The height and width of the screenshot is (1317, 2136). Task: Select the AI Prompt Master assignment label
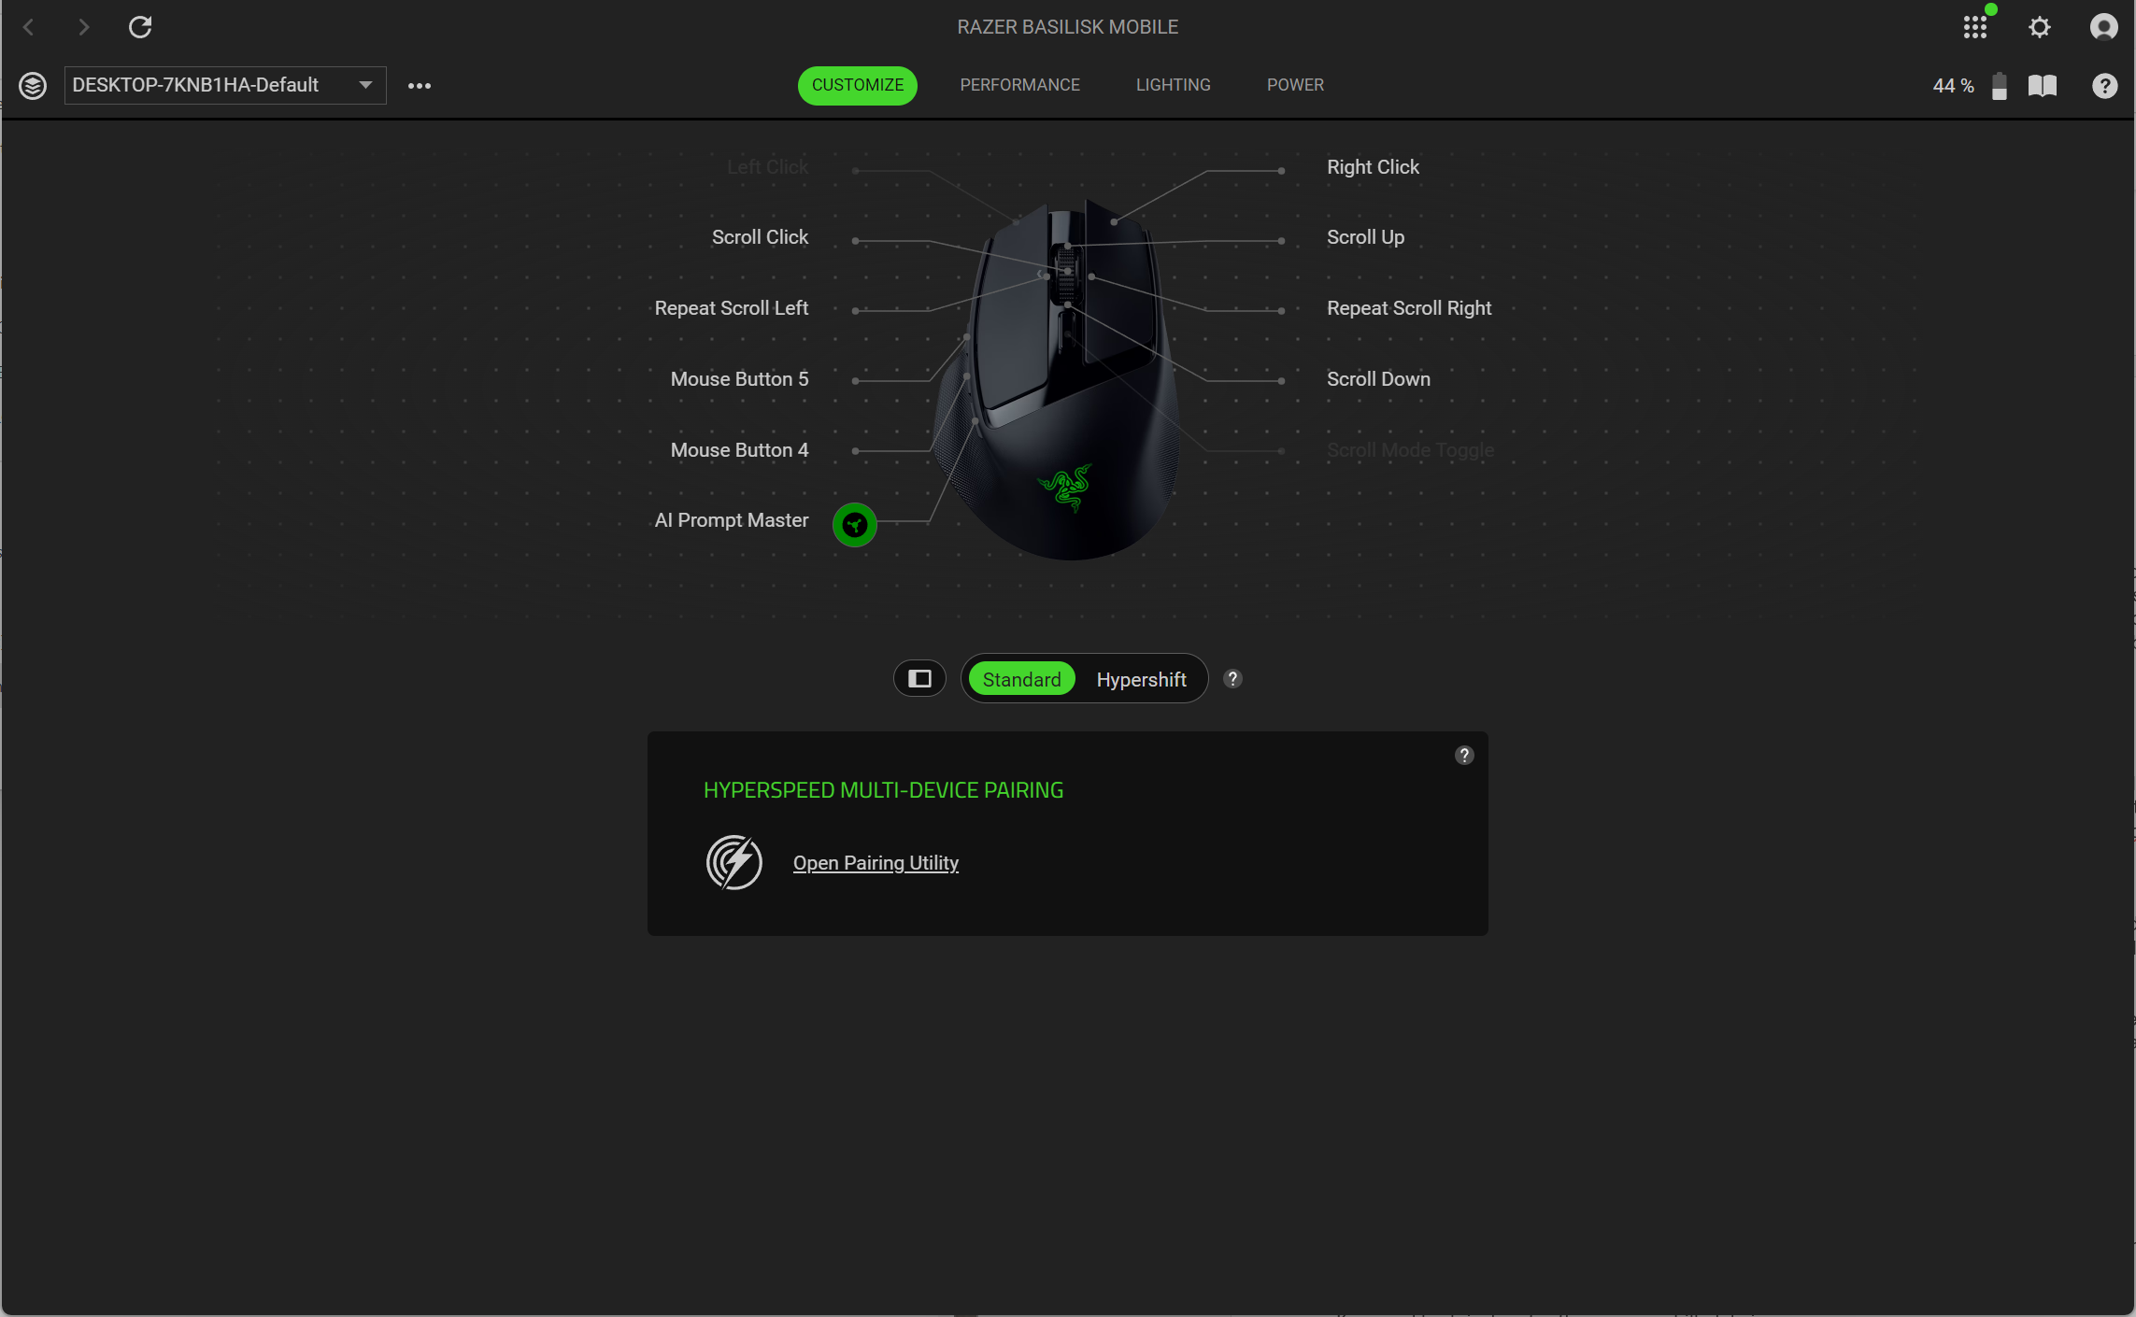pos(732,520)
